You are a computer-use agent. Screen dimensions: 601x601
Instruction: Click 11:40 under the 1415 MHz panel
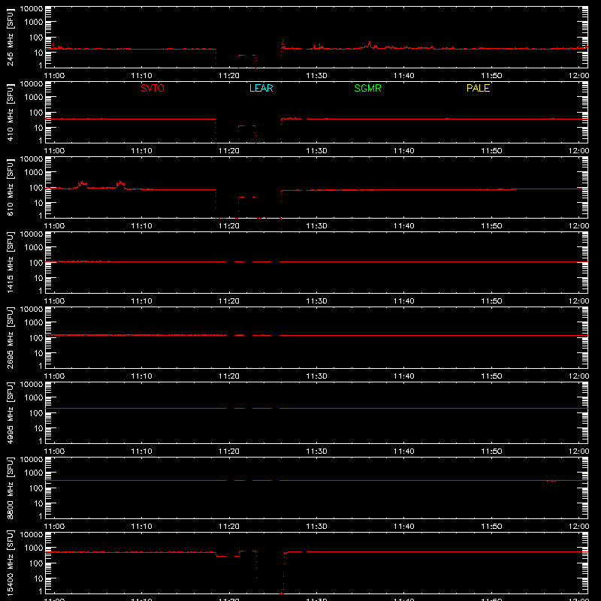(x=403, y=301)
